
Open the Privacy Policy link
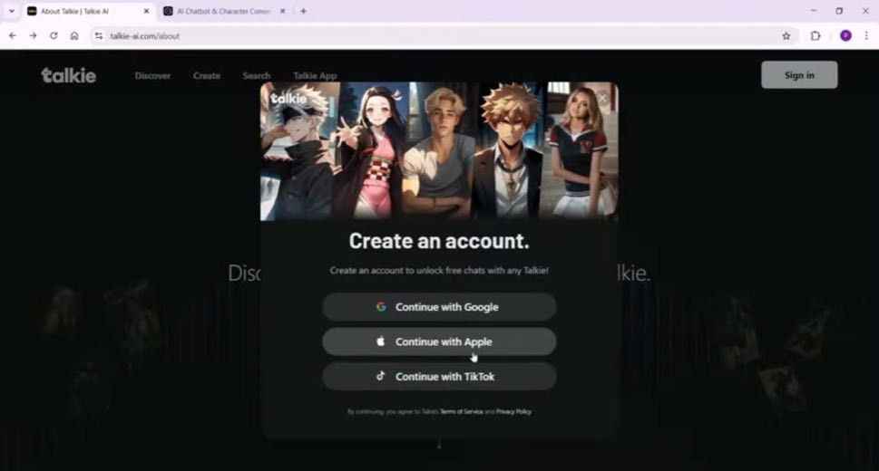coord(513,411)
